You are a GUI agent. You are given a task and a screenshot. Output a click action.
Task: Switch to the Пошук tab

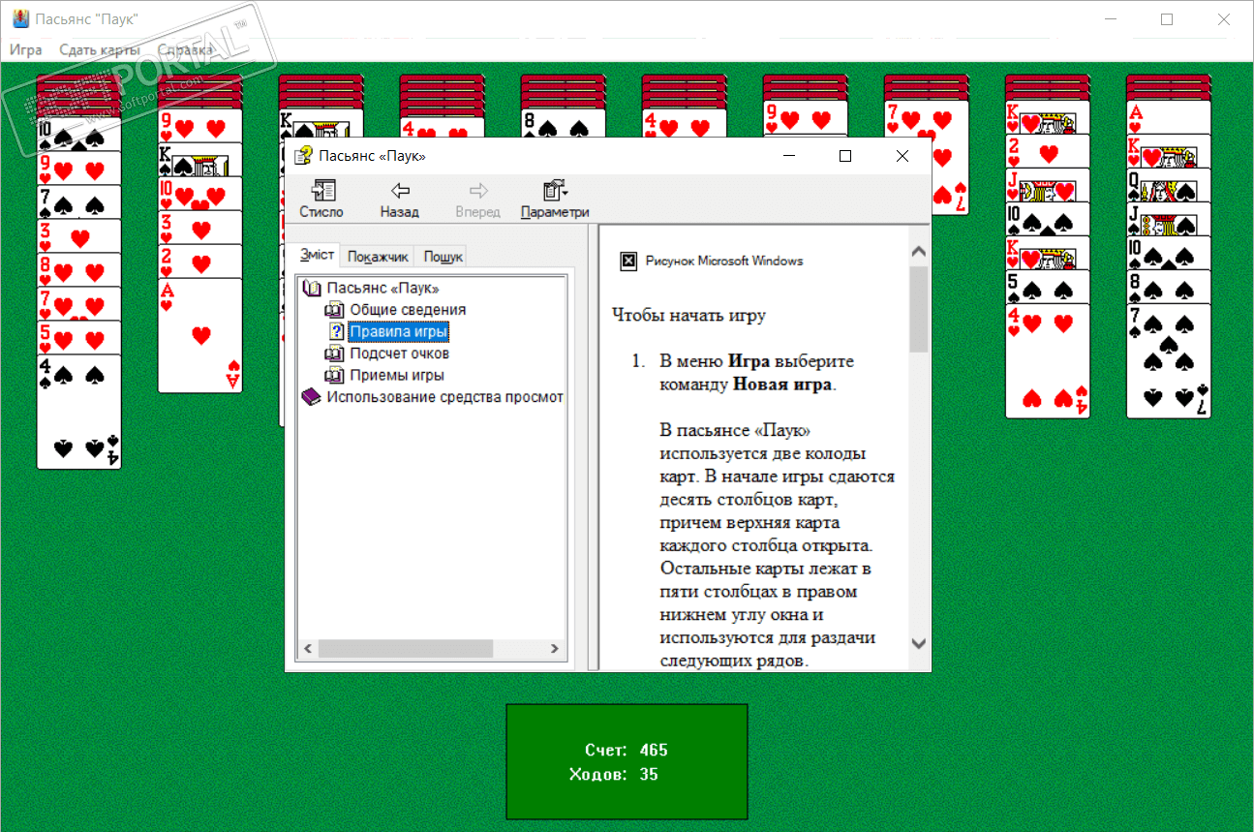(x=443, y=257)
